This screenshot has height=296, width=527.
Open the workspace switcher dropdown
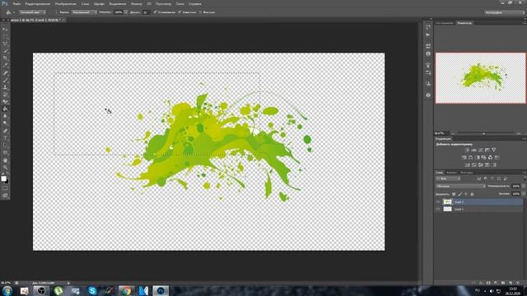pyautogui.click(x=505, y=12)
